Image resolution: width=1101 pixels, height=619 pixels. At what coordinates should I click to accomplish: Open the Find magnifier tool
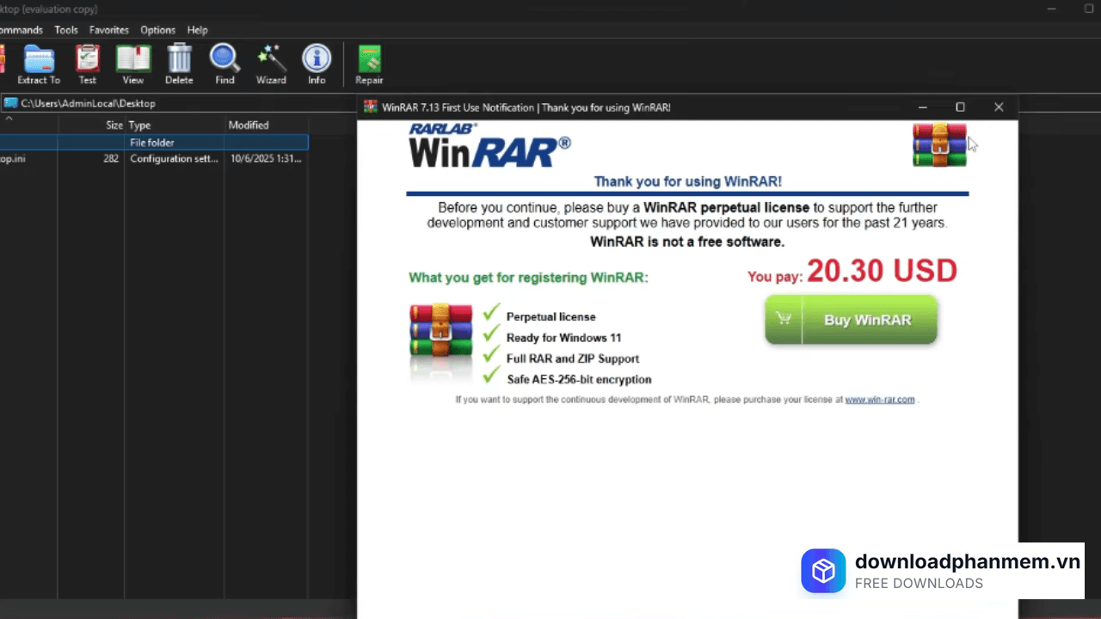point(225,64)
